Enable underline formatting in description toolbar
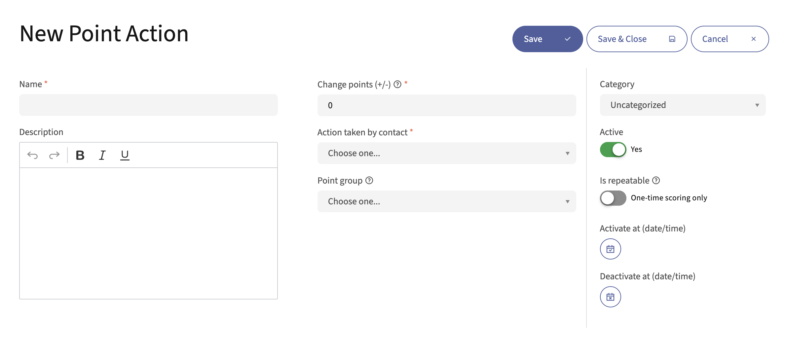787x346 pixels. pos(125,155)
